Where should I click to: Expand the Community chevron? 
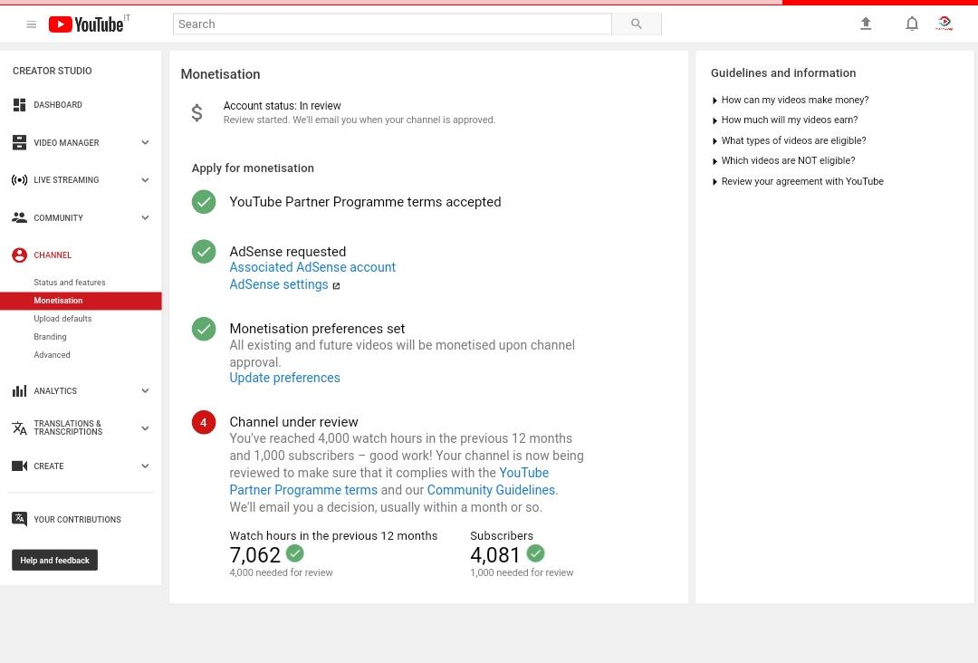145,217
